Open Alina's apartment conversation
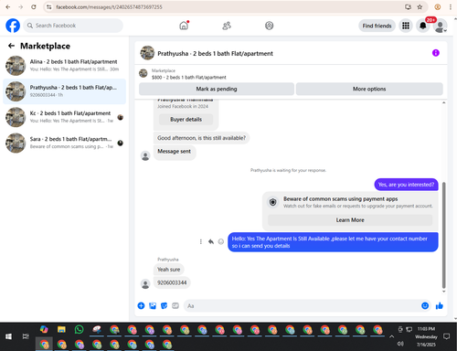The image size is (457, 351). point(64,66)
